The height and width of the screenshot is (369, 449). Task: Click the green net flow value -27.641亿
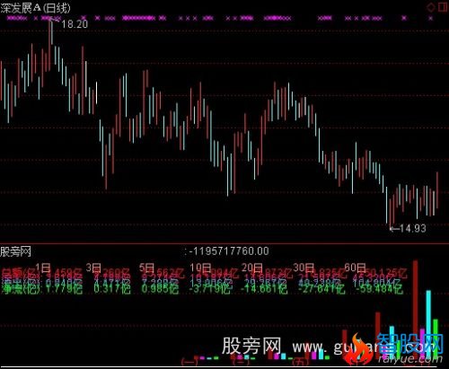[321, 289]
